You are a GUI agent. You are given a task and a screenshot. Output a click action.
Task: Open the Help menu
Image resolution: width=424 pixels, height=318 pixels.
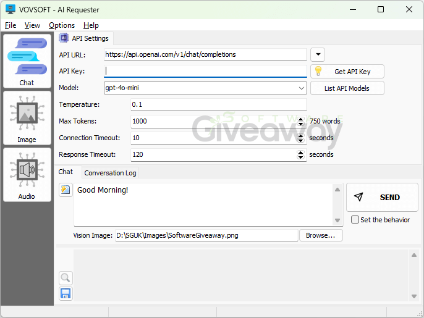(91, 25)
